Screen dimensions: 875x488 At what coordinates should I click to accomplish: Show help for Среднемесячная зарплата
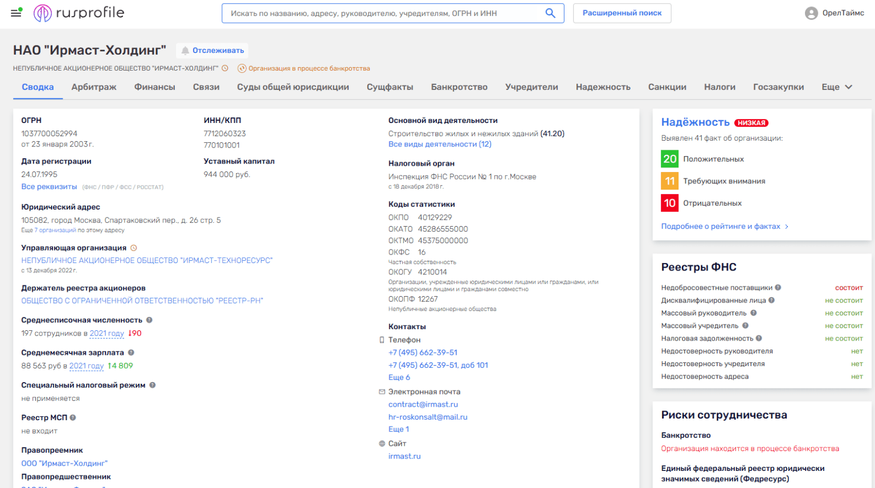coord(131,352)
